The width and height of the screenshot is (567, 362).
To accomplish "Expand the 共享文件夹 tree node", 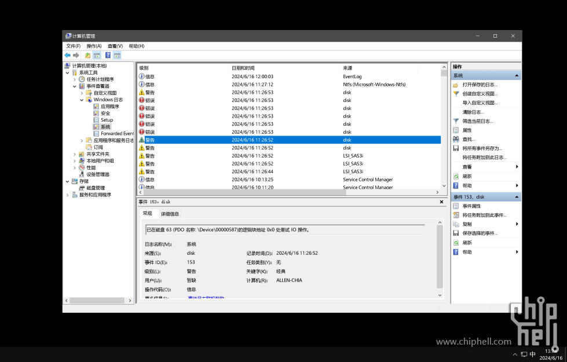I will click(x=75, y=154).
